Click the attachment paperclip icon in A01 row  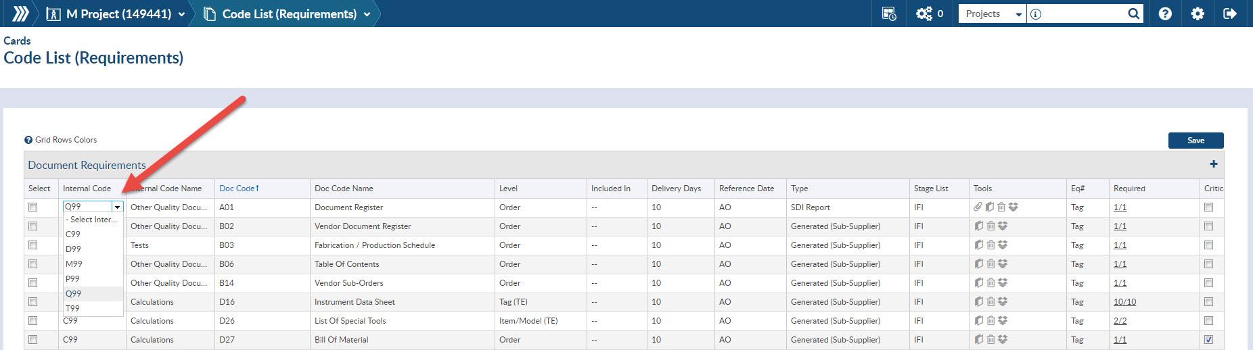click(x=978, y=207)
